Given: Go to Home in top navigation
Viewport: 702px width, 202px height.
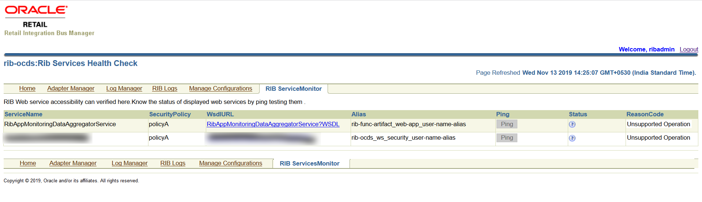Looking at the screenshot, I should (x=27, y=89).
